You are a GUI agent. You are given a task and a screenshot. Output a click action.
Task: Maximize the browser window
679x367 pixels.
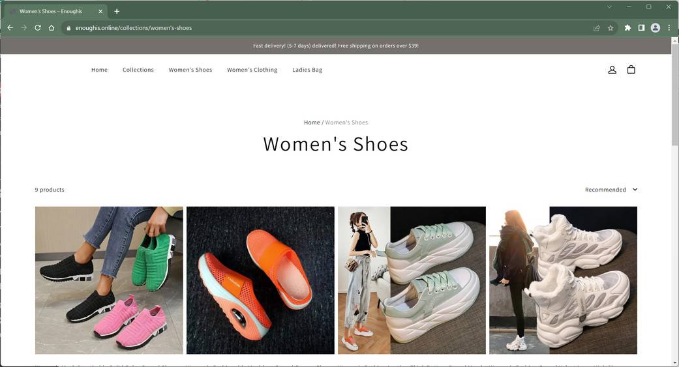coord(649,7)
